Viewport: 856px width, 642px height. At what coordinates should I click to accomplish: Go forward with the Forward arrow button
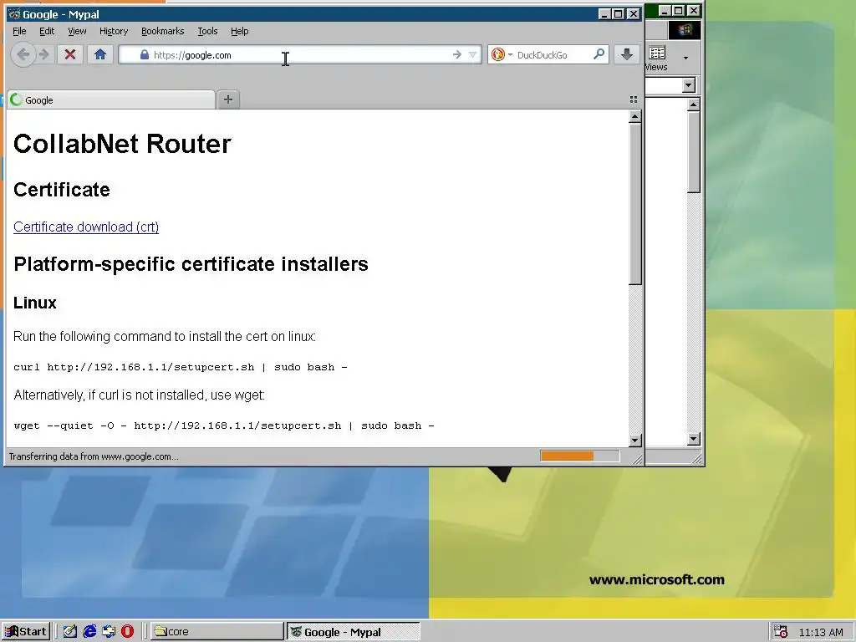coord(44,54)
